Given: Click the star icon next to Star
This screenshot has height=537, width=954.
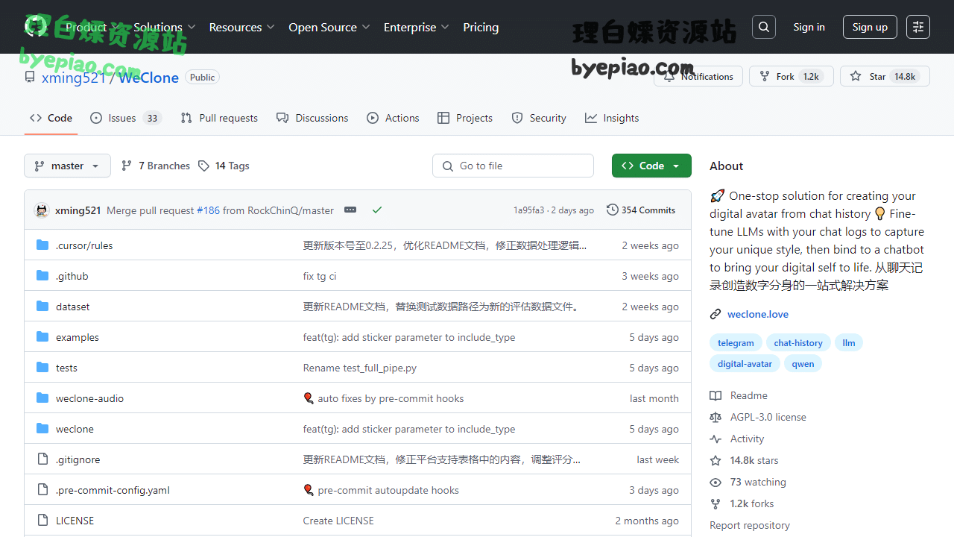Looking at the screenshot, I should point(856,76).
